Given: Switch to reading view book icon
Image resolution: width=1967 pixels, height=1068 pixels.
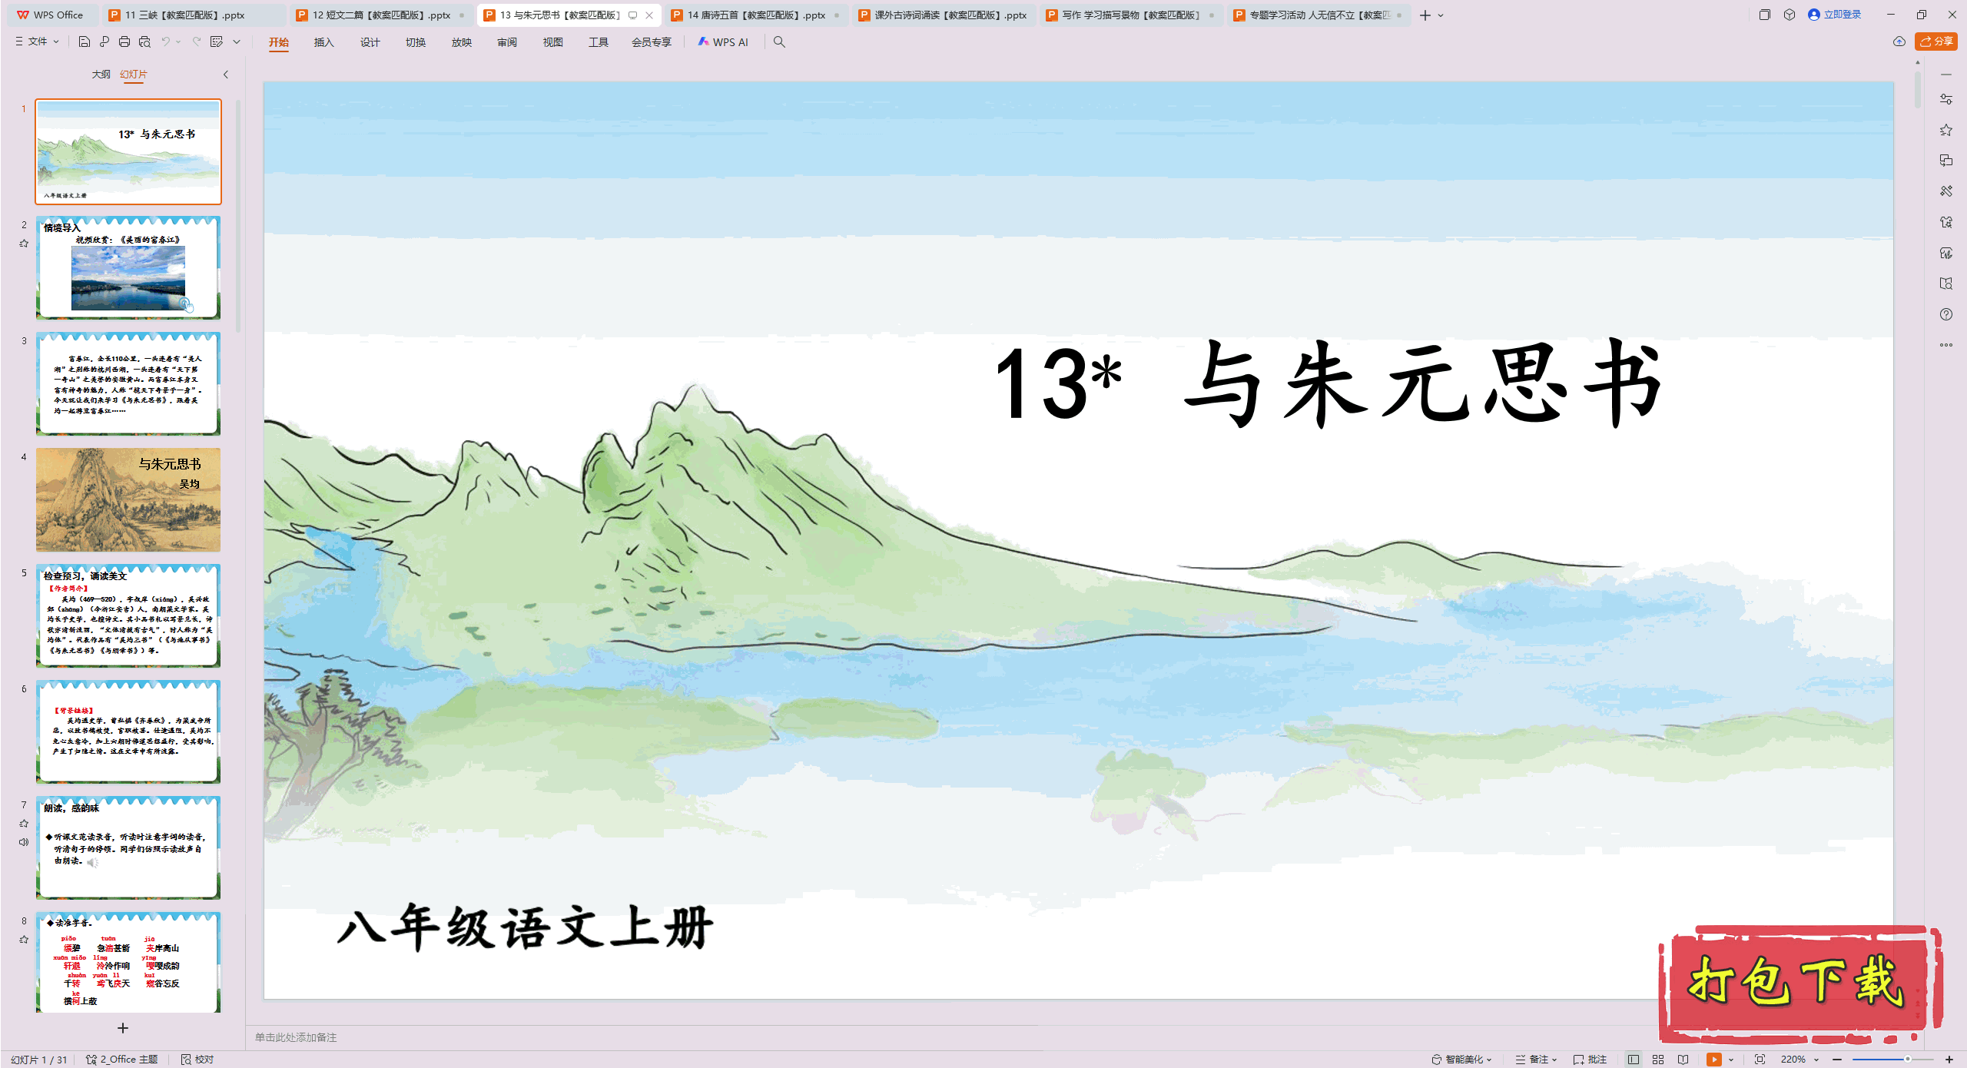Looking at the screenshot, I should [1683, 1059].
